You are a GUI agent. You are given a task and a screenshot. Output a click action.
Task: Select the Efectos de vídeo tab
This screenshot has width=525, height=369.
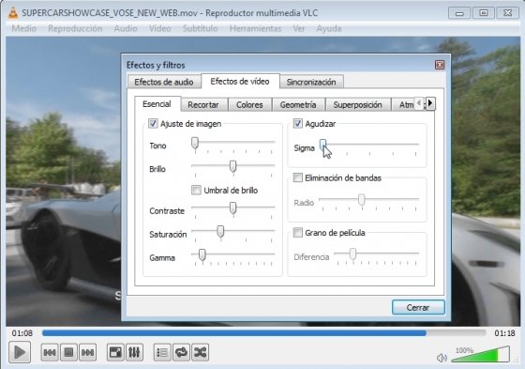click(240, 81)
